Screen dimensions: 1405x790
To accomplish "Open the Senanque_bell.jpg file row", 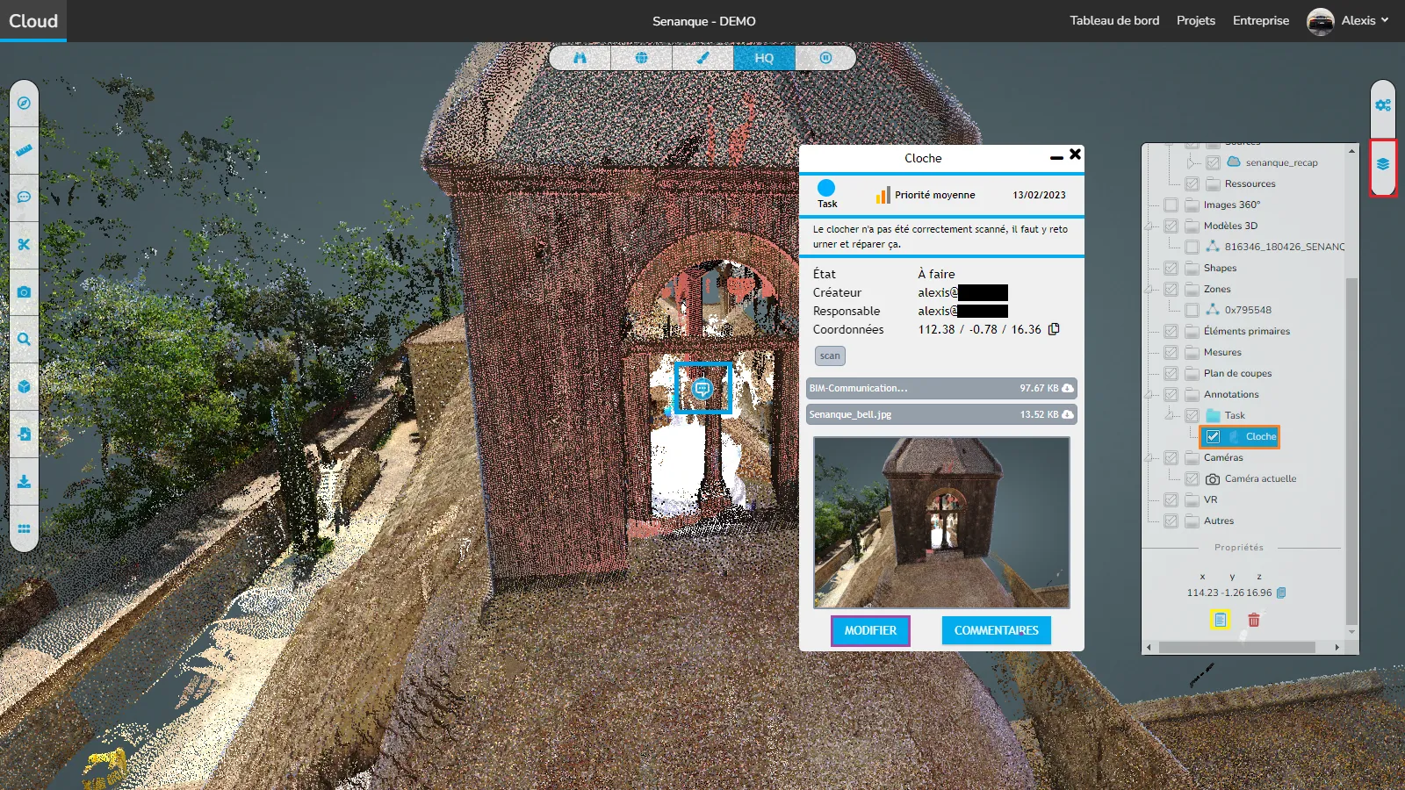I will coord(941,414).
